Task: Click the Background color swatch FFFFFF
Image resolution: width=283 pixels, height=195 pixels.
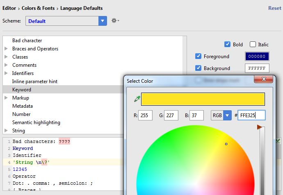Action: [x=257, y=68]
